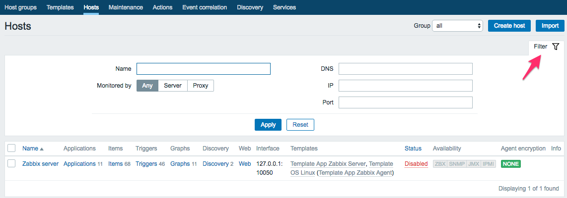Click the Interface column header

pyautogui.click(x=268, y=148)
